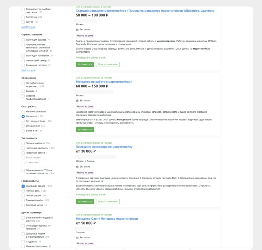Image resolution: width=262 pixels, height=250 pixels.
Task: Show contacts for Помощник менеджера vacancy
Action: (x=108, y=201)
